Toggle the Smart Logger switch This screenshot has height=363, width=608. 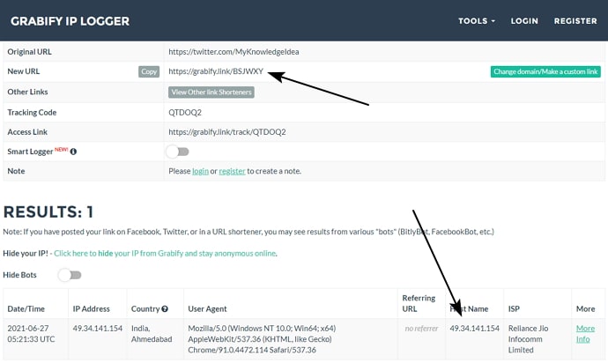point(178,152)
